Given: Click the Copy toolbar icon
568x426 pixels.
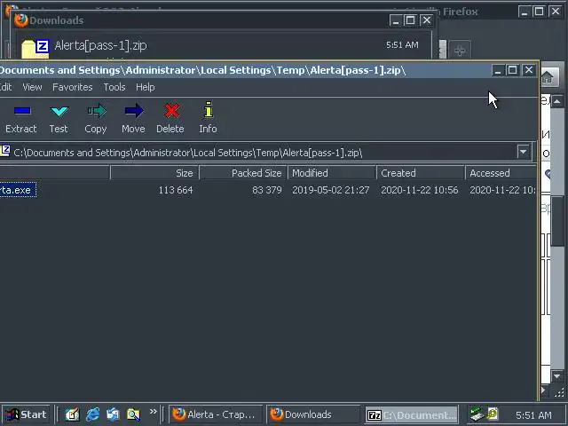Looking at the screenshot, I should (97, 111).
